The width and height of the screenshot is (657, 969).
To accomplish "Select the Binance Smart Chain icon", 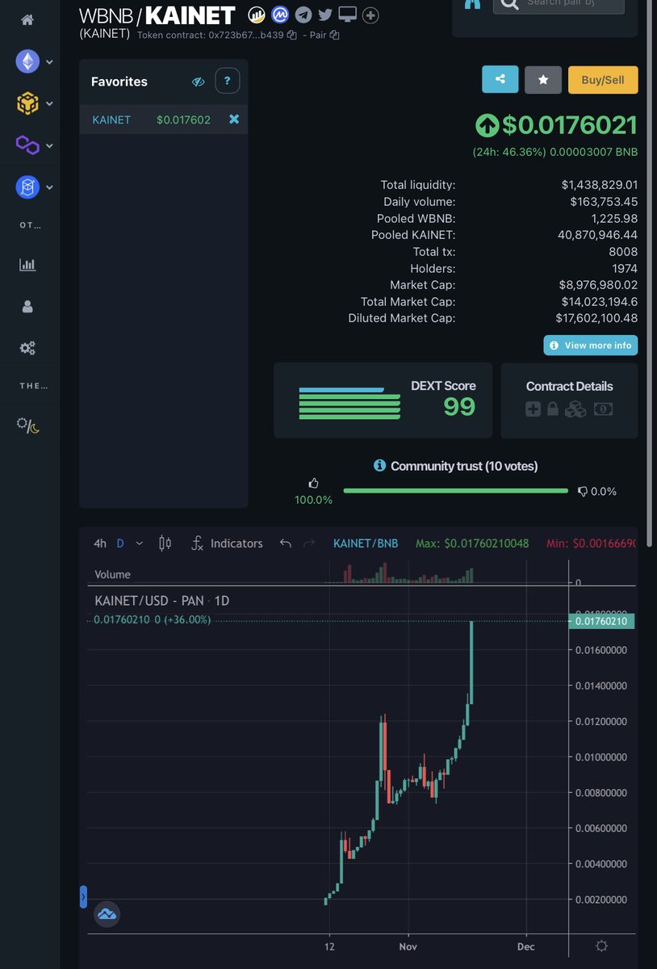I will click(27, 103).
